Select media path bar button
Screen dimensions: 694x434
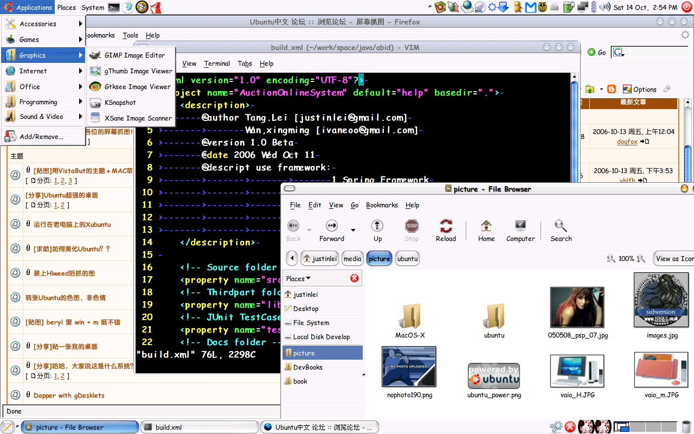[352, 258]
